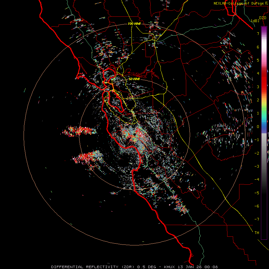This screenshot has width=269, height=269.
Task: Click the 0 value on the dB scale
Action: [x=258, y=126]
